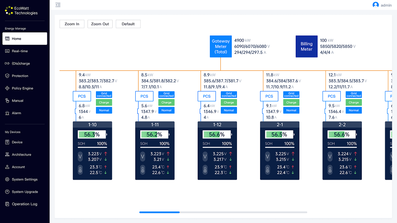Click the (Dis)charge battery icon

click(7, 64)
